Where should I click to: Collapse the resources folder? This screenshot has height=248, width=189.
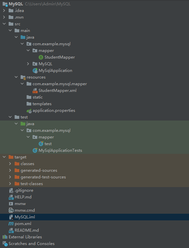(x=16, y=77)
